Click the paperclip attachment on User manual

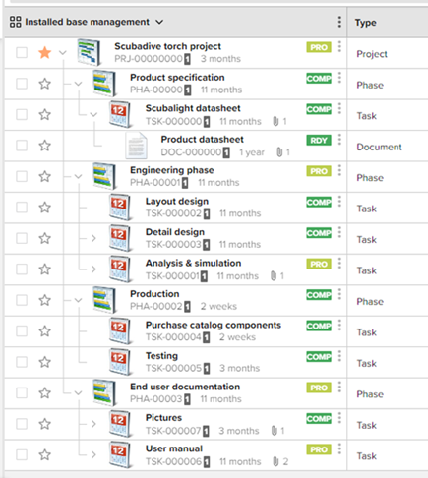tap(275, 461)
